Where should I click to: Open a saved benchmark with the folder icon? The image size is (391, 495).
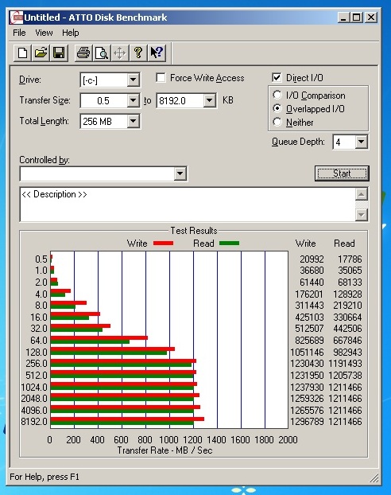(41, 53)
